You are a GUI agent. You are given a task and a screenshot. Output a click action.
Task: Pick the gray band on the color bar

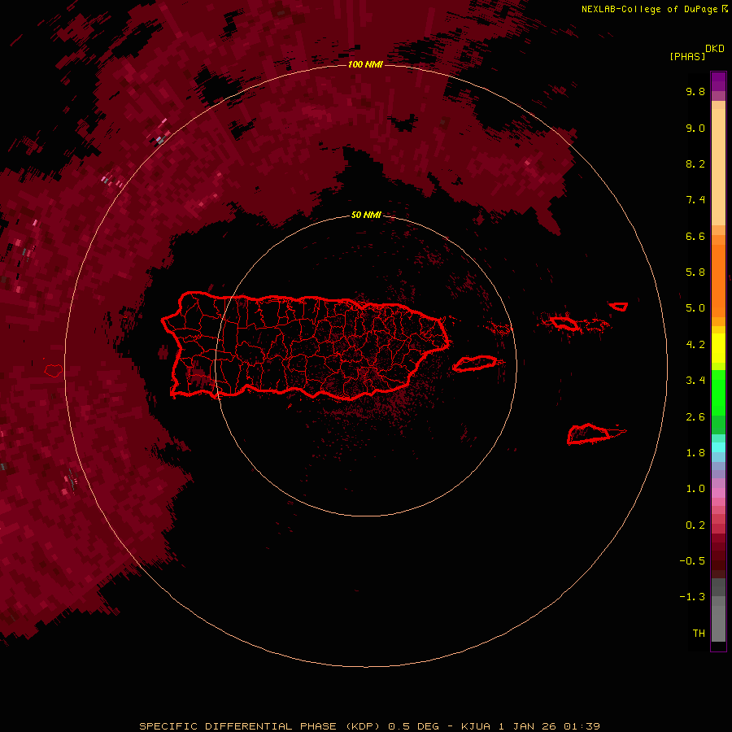[x=718, y=609]
